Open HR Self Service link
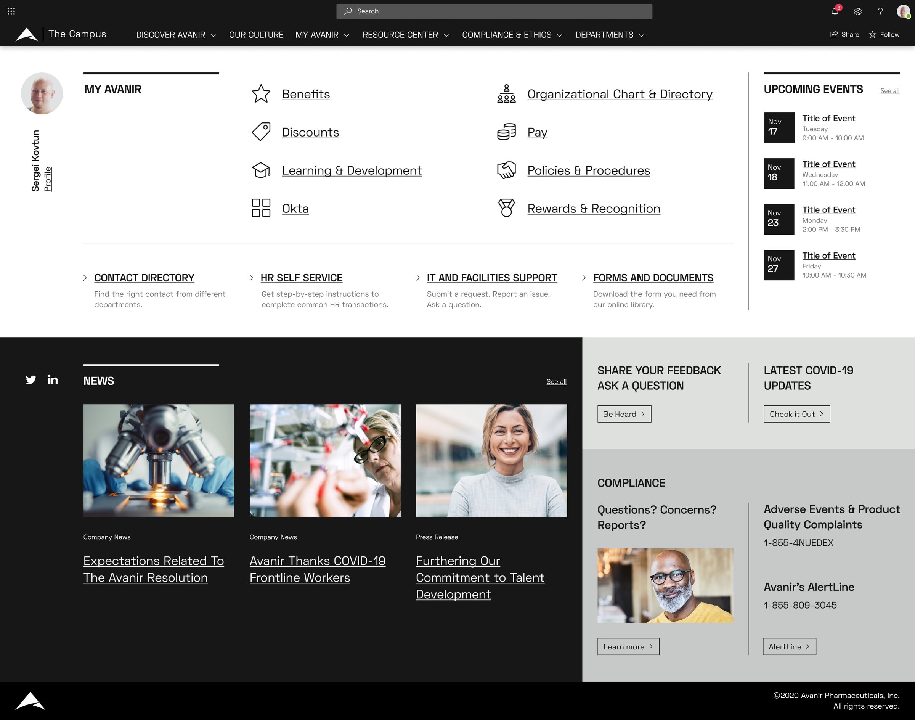Screen dimensions: 915x720 (301, 278)
